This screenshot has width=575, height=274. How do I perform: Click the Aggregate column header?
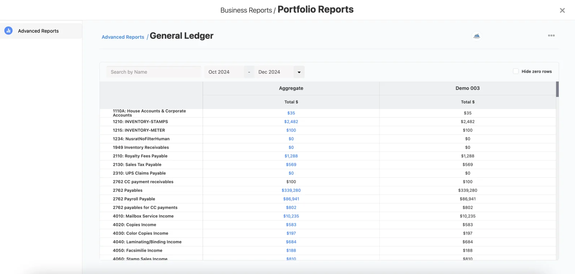tap(291, 88)
